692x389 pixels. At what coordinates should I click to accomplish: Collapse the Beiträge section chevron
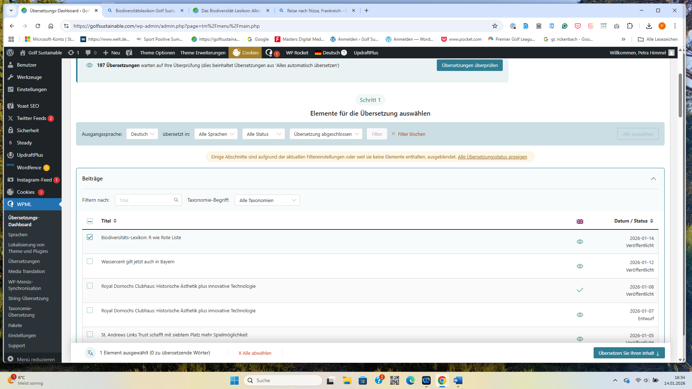click(x=653, y=179)
